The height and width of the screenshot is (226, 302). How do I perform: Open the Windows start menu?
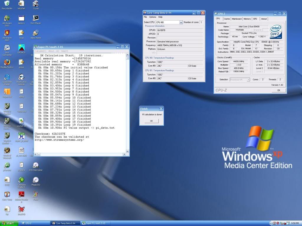[9, 223]
